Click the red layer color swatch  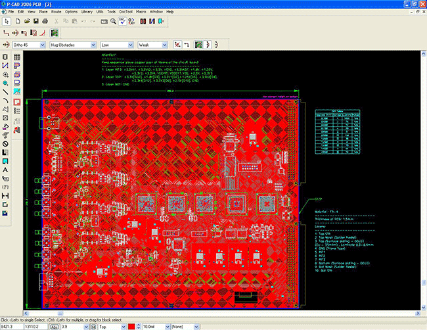click(131, 327)
